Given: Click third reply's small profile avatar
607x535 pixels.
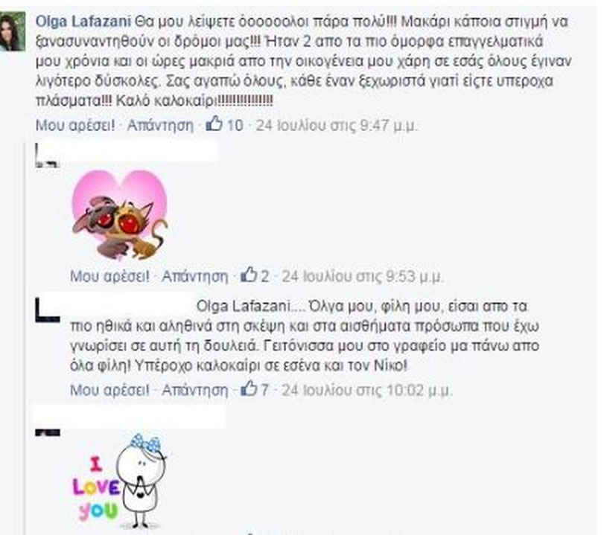Looking at the screenshot, I should (47, 432).
